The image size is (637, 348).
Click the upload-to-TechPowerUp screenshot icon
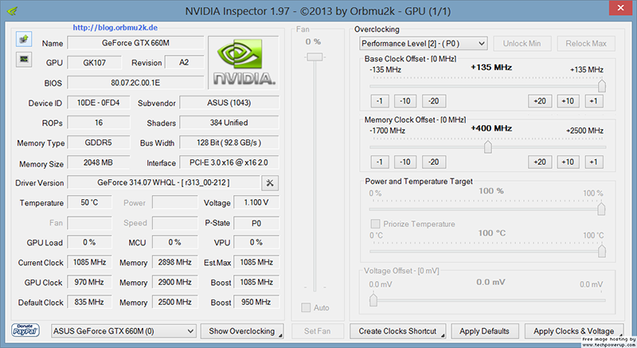tap(24, 39)
